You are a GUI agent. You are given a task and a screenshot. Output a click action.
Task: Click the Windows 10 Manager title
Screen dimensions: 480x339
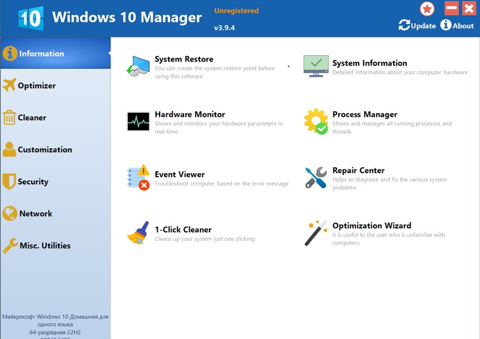tap(127, 17)
